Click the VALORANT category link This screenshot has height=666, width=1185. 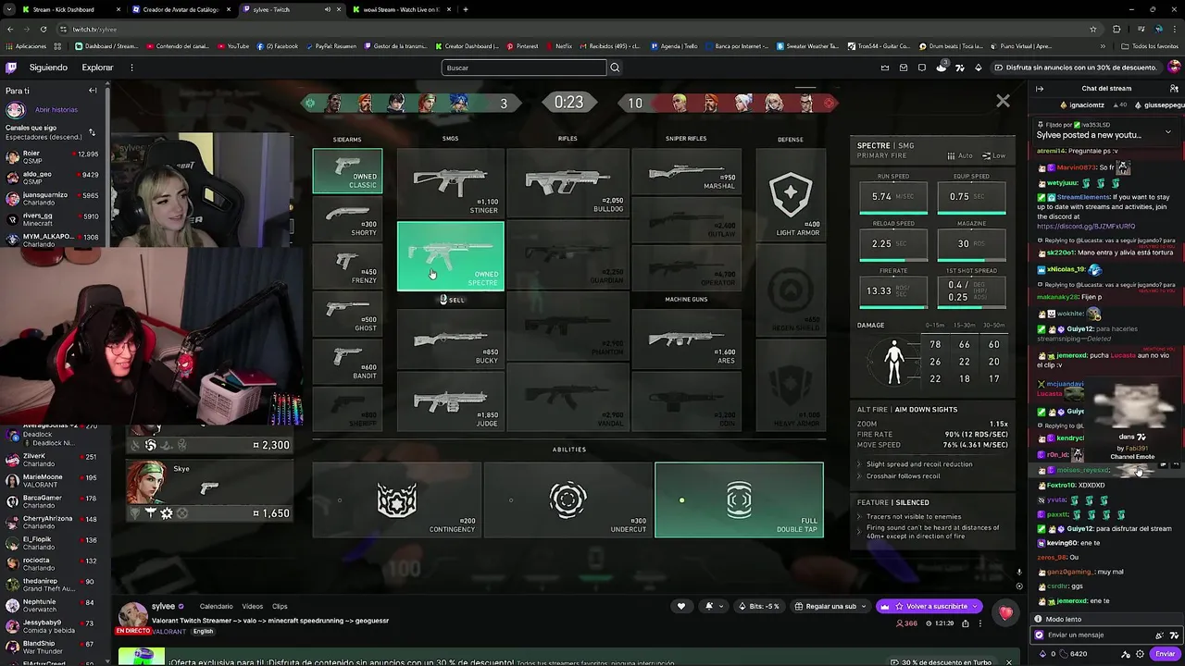pos(169,631)
